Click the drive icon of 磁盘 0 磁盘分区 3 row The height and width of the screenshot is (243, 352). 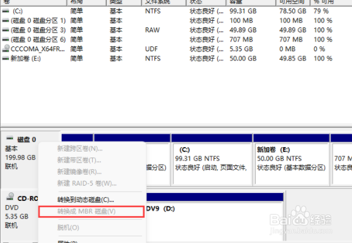5,30
